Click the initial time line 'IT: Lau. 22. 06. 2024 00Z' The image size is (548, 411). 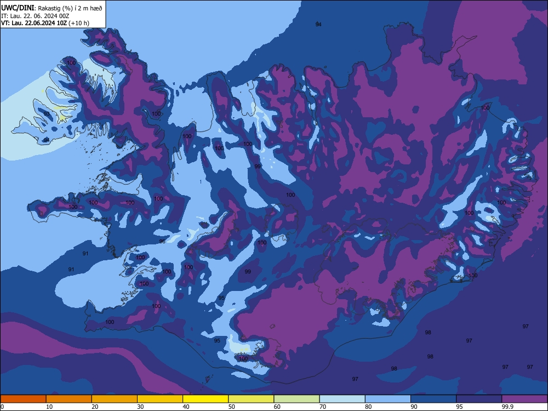[35, 16]
